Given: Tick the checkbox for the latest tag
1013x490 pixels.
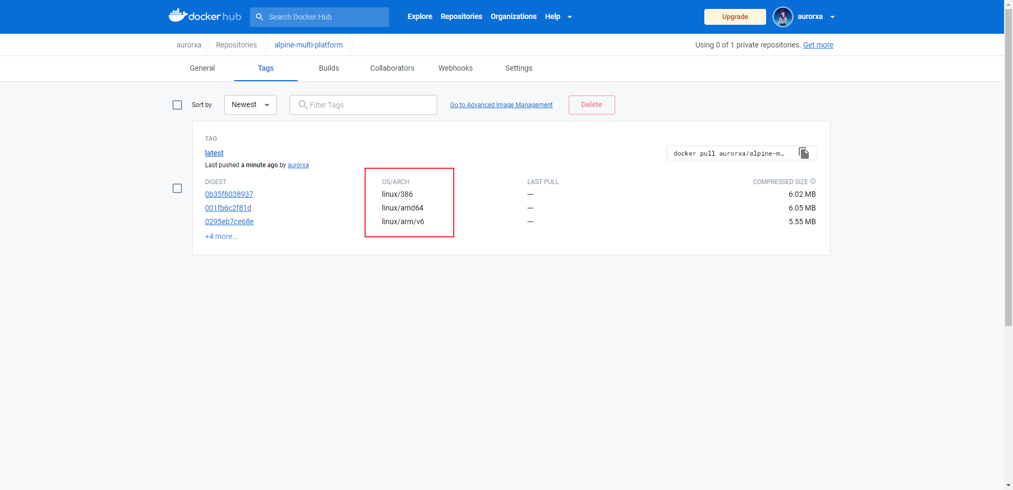Looking at the screenshot, I should click(x=177, y=188).
